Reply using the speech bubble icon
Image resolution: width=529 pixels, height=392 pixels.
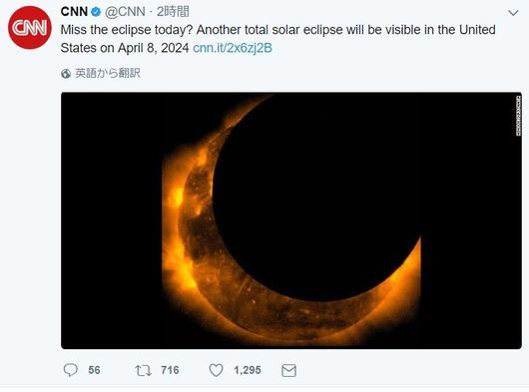point(71,370)
